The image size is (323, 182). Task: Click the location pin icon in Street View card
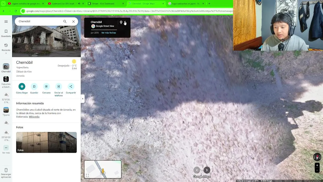121,23
